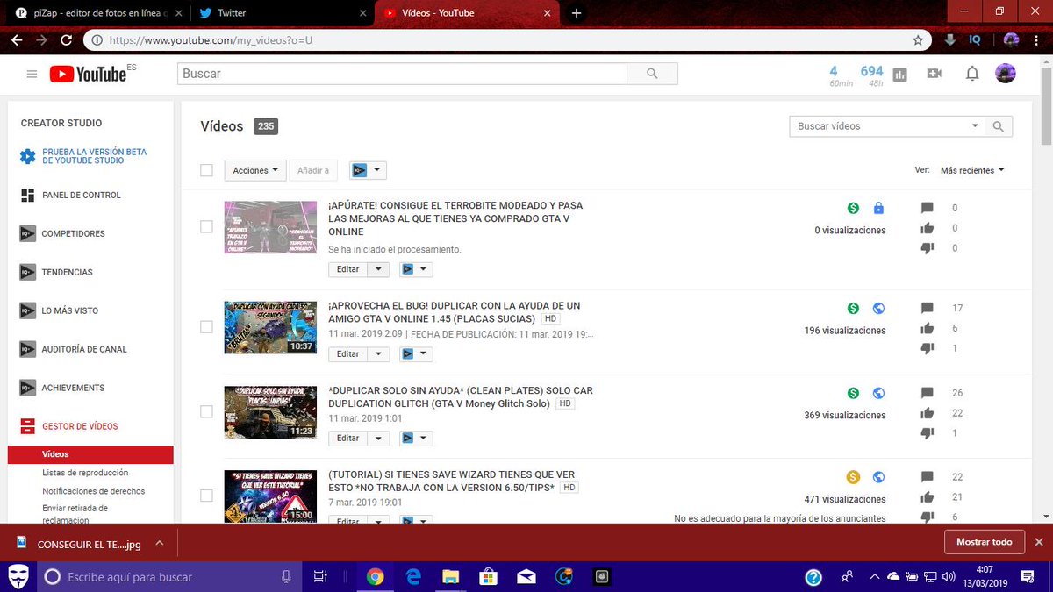This screenshot has width=1053, height=592.
Task: Click the public globe icon for APROVECHA EL BUG video
Action: (x=878, y=309)
